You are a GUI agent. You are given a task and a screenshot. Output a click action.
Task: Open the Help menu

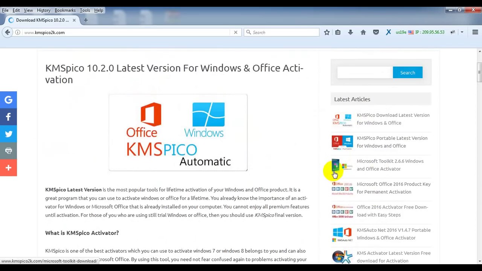coord(99,10)
